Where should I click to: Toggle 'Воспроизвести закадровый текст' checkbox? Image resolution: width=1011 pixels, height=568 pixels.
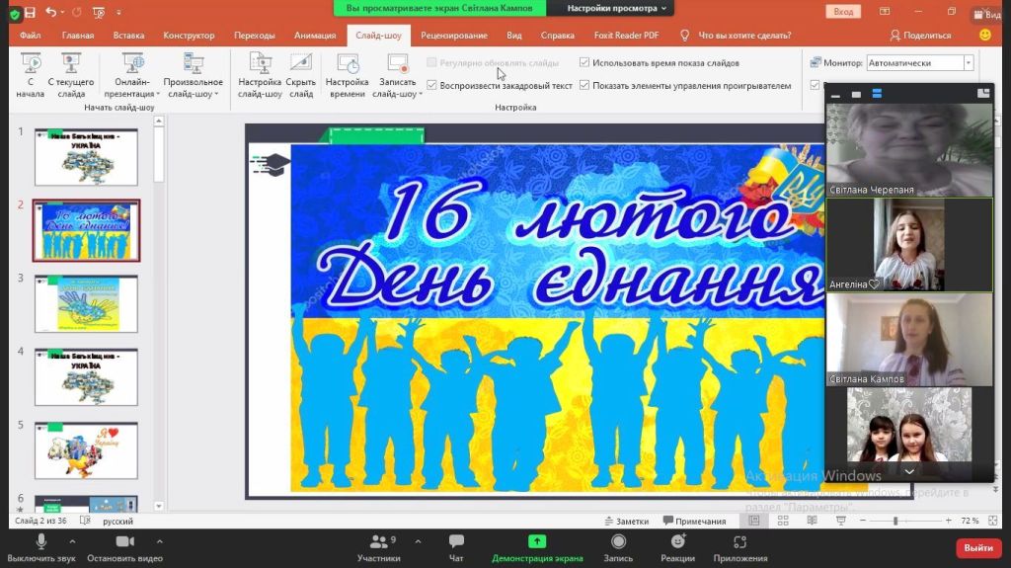(431, 86)
